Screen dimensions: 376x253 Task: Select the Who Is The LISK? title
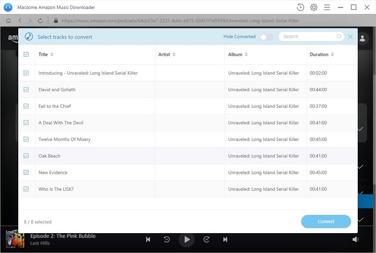point(56,189)
